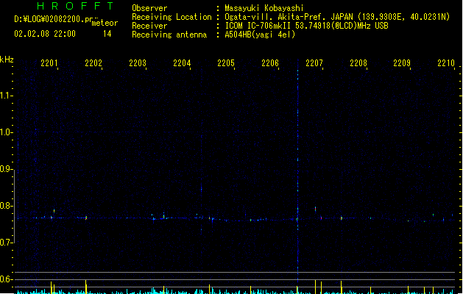Click the HROFFT title text
Image resolution: width=463 pixels, height=294 pixels.
[x=75, y=6]
